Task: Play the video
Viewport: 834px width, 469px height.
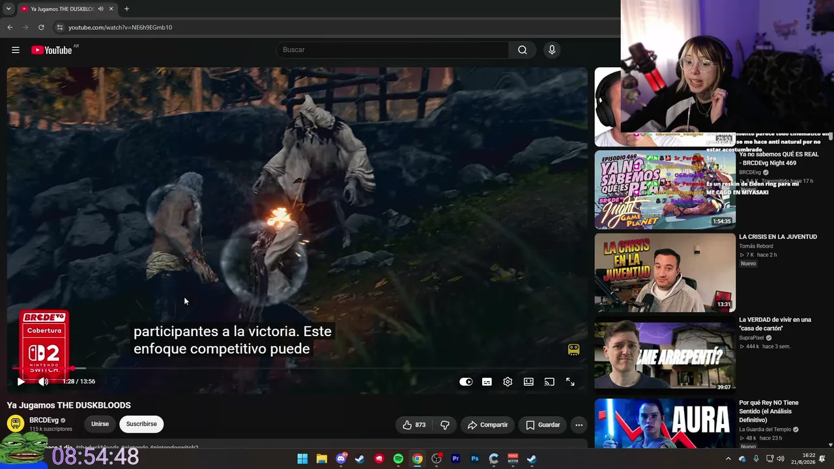Action: point(21,382)
